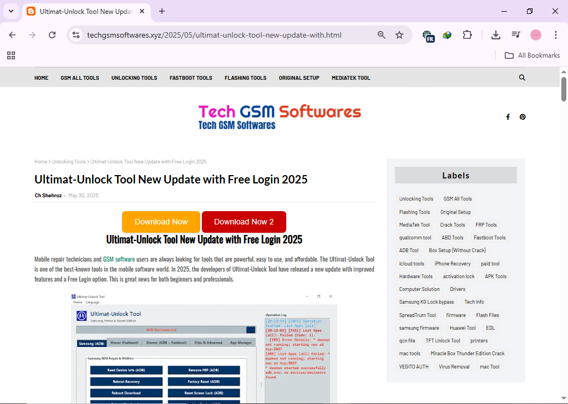Open the media controls icon

coord(516,35)
